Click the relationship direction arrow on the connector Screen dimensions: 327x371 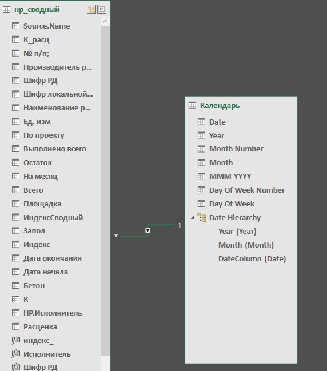pos(147,230)
